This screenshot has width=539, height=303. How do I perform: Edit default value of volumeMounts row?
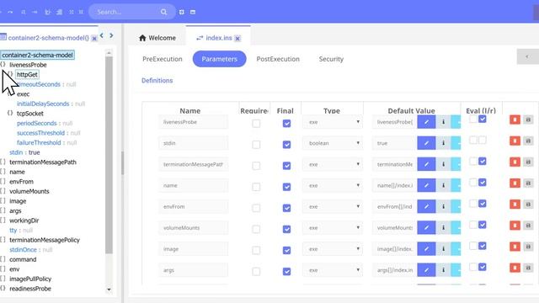[426, 227]
